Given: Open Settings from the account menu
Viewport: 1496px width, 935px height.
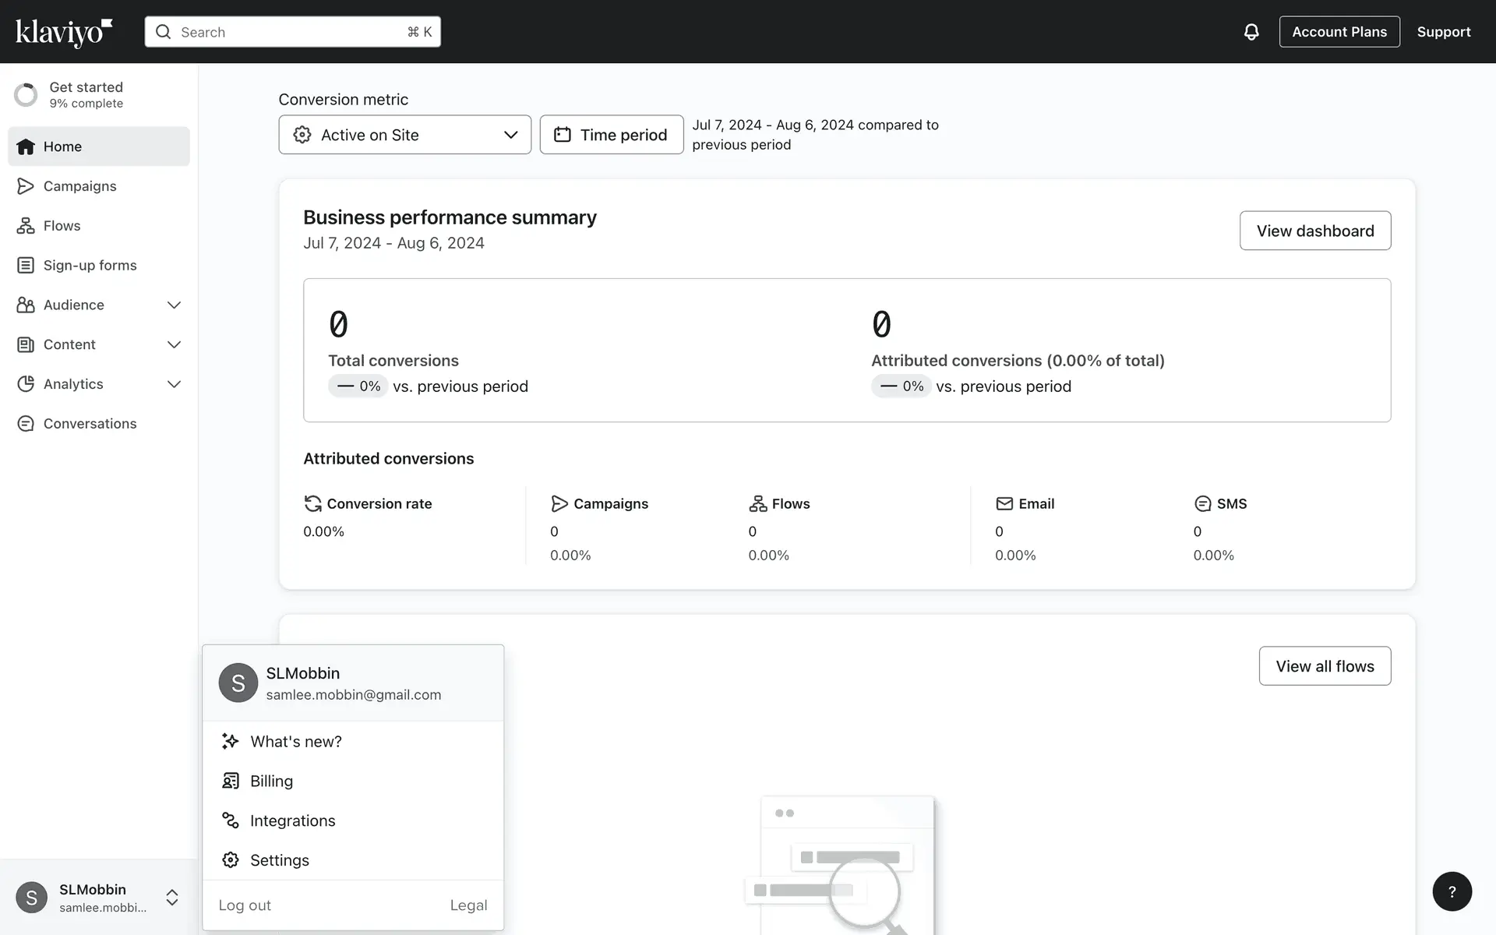Looking at the screenshot, I should 279,860.
